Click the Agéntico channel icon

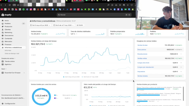point(3,65)
